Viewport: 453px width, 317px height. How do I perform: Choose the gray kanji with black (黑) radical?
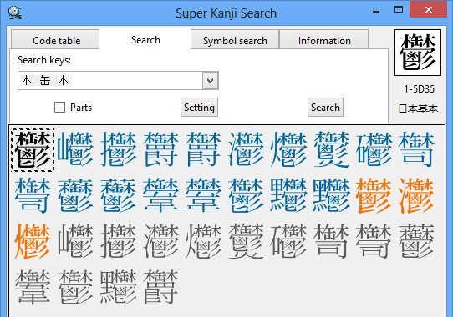(119, 287)
